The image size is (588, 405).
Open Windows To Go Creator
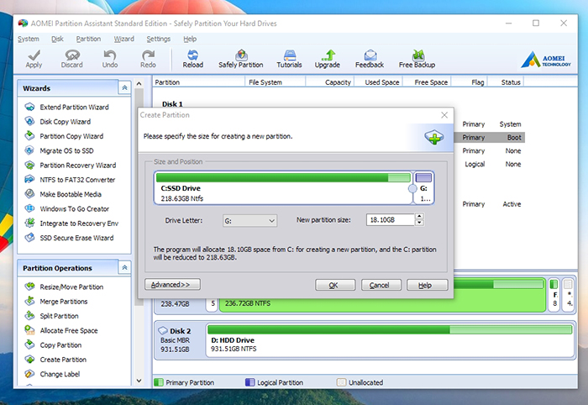[x=74, y=209]
